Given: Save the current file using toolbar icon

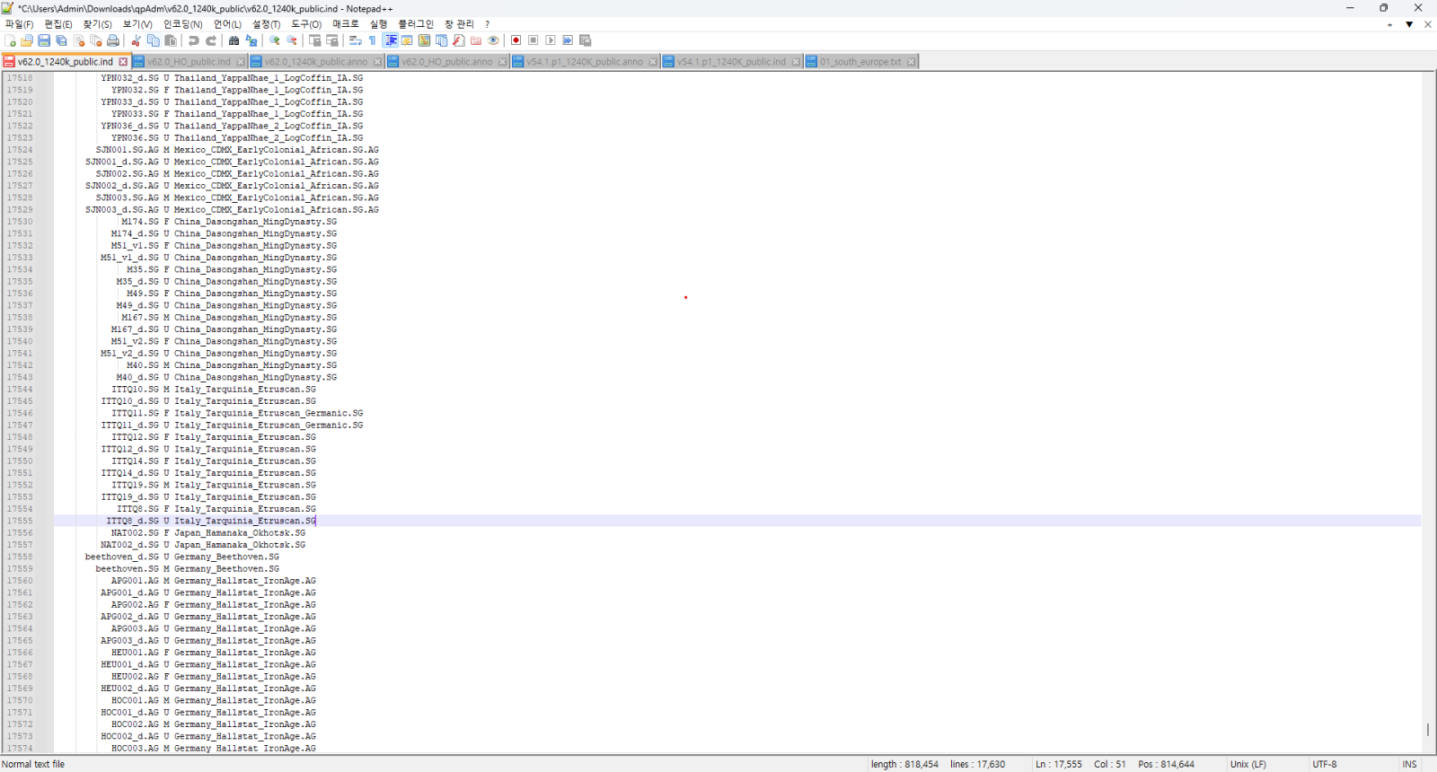Looking at the screenshot, I should [44, 40].
